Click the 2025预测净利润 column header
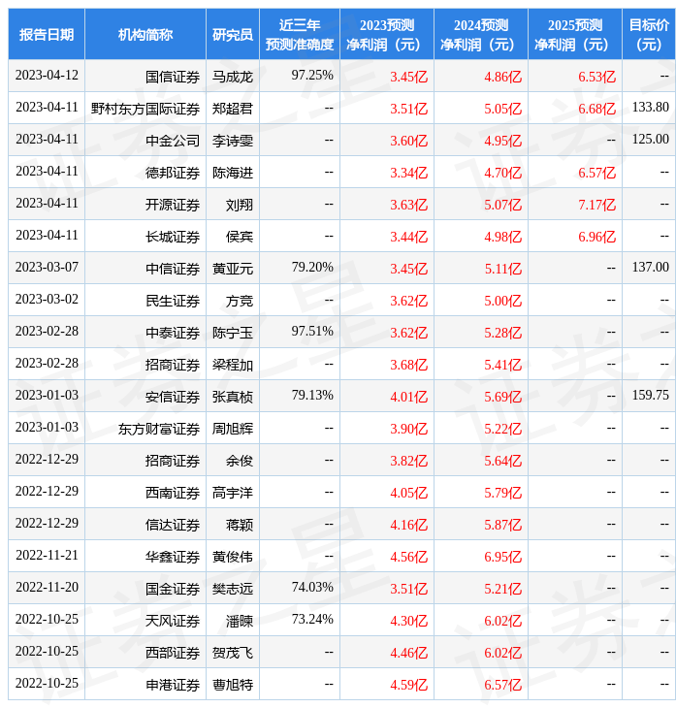676x708 pixels. coord(575,35)
